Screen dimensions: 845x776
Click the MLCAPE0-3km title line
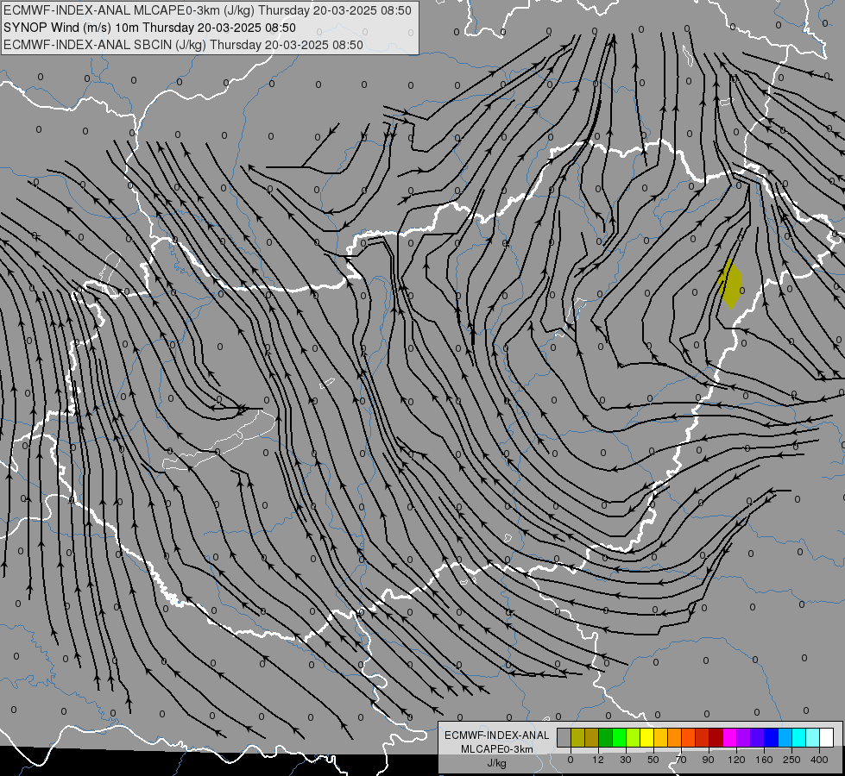pos(207,10)
